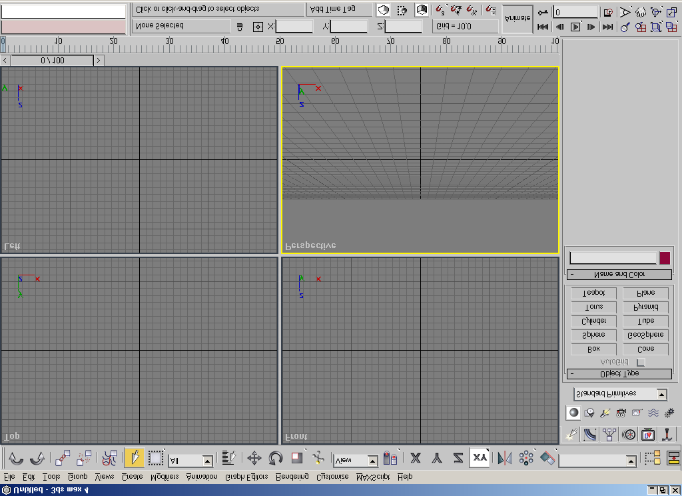
Task: Activate the Unlink Selection tool
Action: (84, 458)
